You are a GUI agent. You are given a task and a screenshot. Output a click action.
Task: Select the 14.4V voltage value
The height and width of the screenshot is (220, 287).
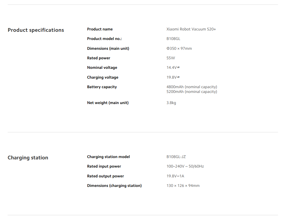[x=173, y=68]
